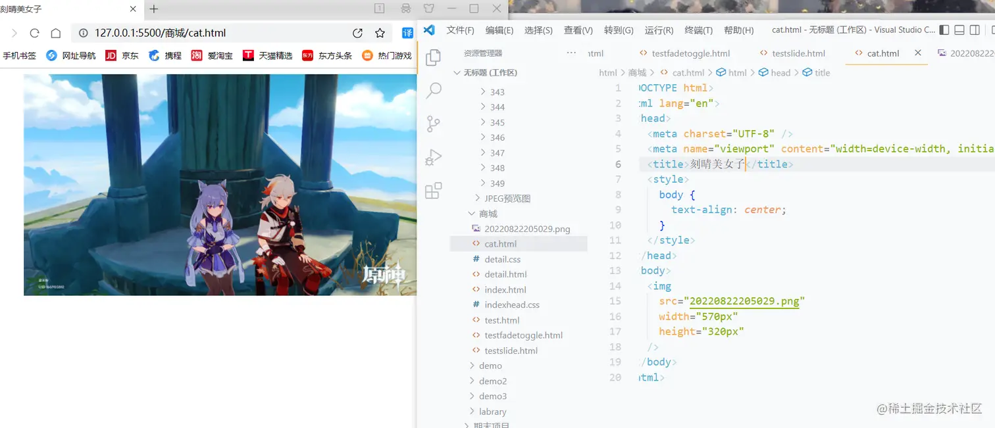Open the 网址导航 bookmark
The width and height of the screenshot is (995, 428).
coord(71,56)
